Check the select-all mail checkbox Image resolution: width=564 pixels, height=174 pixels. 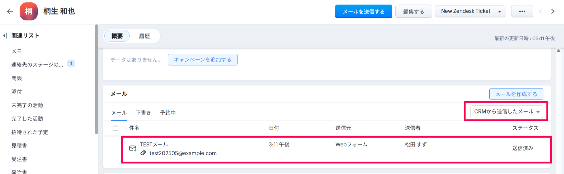click(x=115, y=128)
